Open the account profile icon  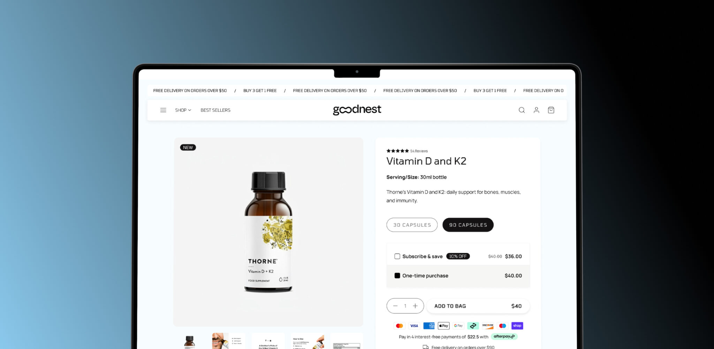click(x=537, y=110)
